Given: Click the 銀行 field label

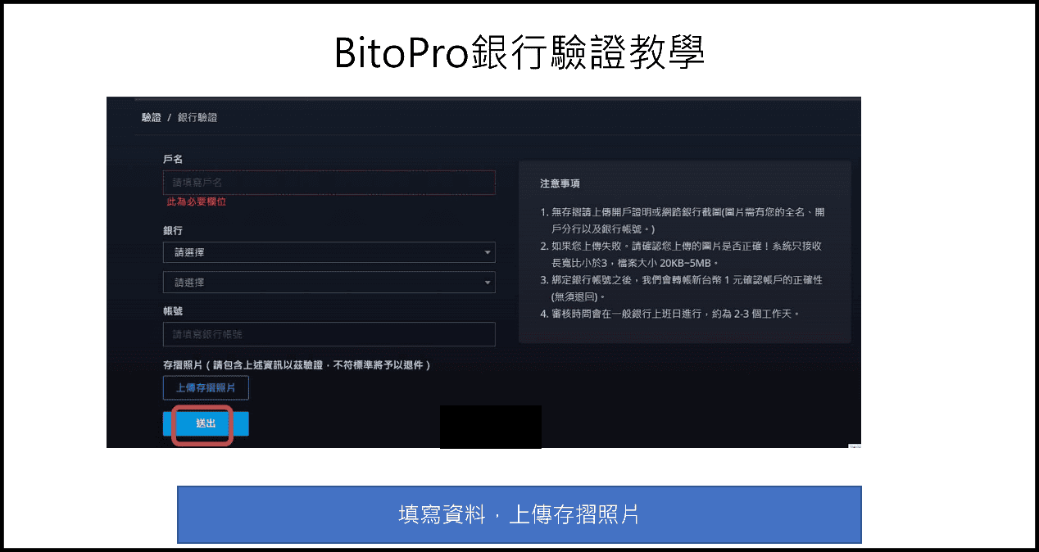Looking at the screenshot, I should coord(172,230).
